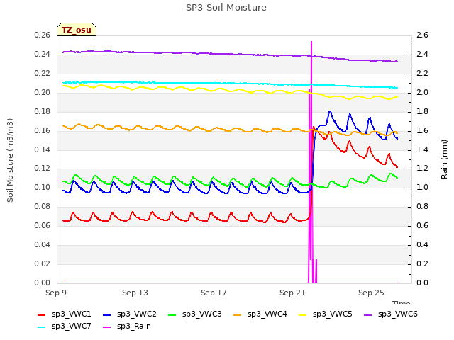The image size is (454, 340).
Task: Select the sp3_VWC4 legend label
Action: click(267, 314)
